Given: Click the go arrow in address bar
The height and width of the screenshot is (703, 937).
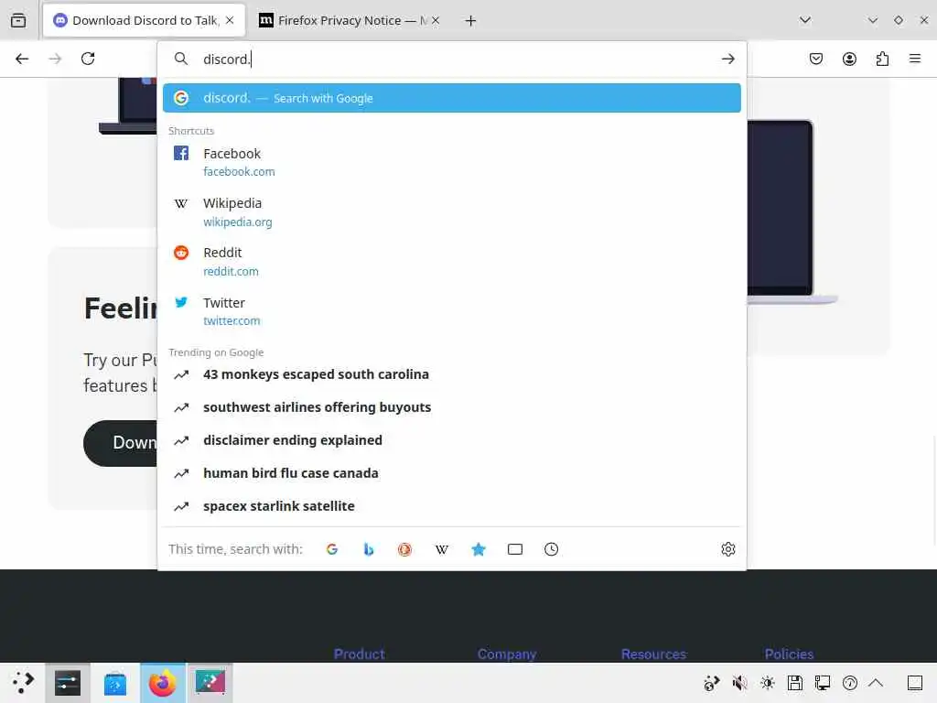Looking at the screenshot, I should [727, 59].
